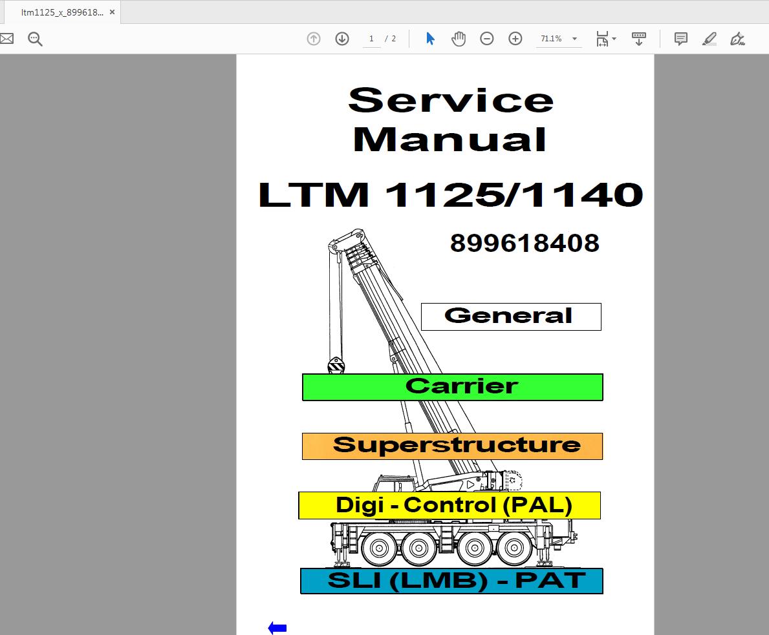The image size is (769, 635).
Task: Click the document number 899618408
Action: [x=525, y=243]
